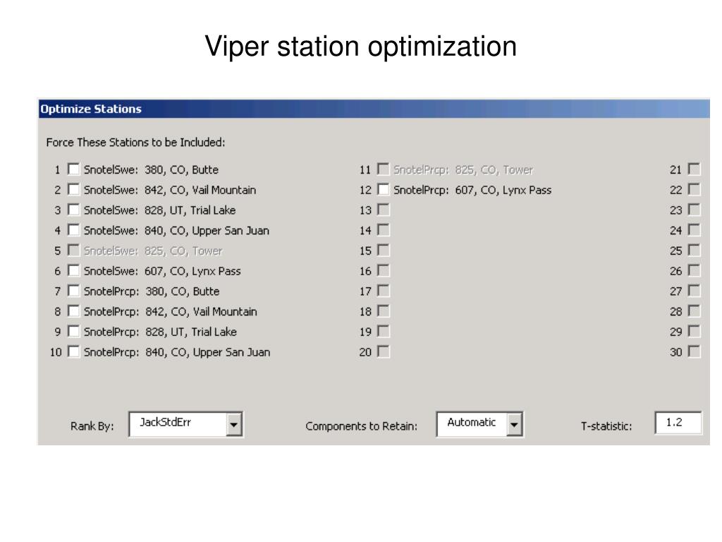Check station 8 SnotelPrcp 842 Vail Mountain
Viewport: 722px width, 542px height.
pyautogui.click(x=73, y=311)
